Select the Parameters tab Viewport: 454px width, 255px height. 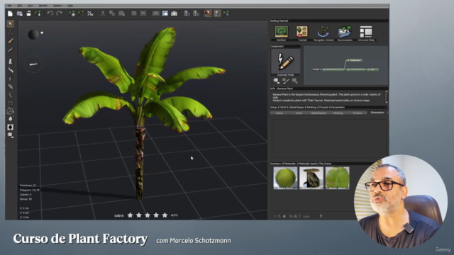pyautogui.click(x=377, y=113)
